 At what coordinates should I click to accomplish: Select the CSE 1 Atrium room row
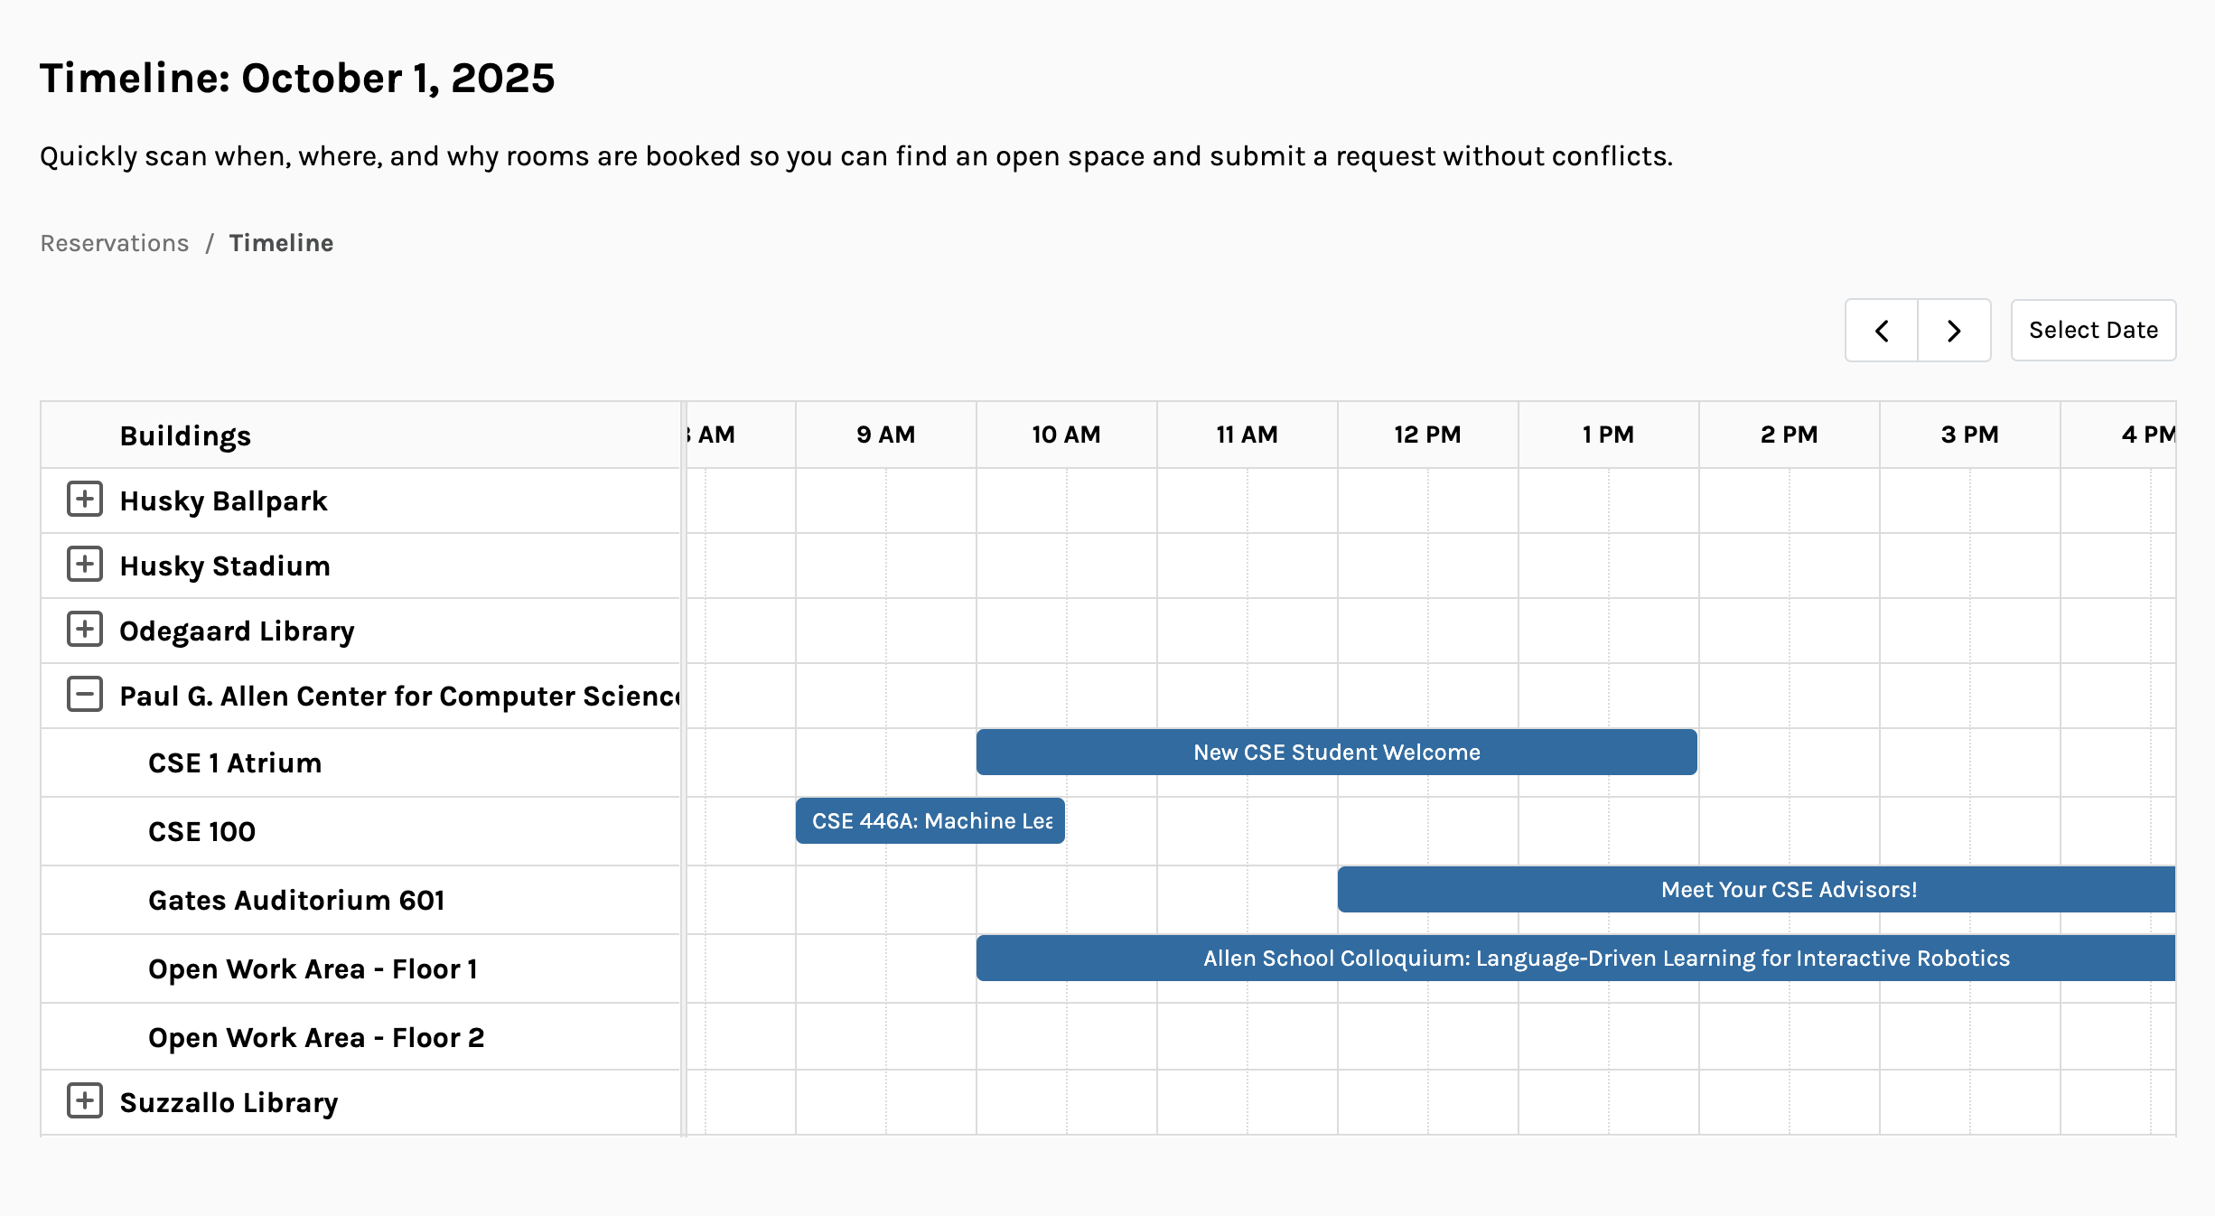point(235,763)
